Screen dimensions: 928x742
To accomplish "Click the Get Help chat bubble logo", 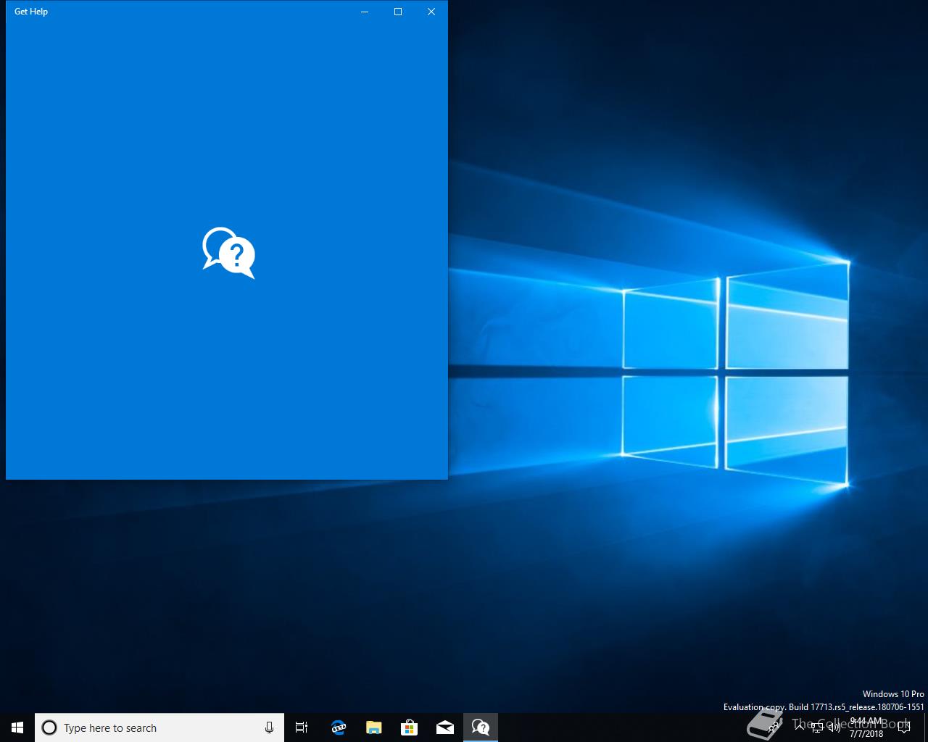I will pyautogui.click(x=228, y=253).
